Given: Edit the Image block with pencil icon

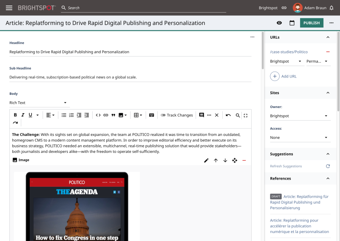Looking at the screenshot, I should [206, 161].
